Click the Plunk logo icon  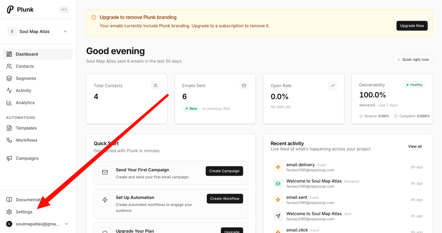(10, 9)
